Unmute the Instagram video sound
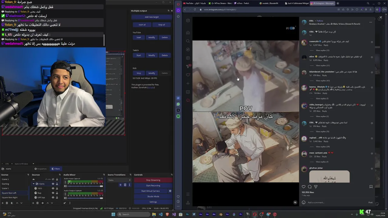Image resolution: width=388 pixels, height=218 pixels. pos(295,202)
